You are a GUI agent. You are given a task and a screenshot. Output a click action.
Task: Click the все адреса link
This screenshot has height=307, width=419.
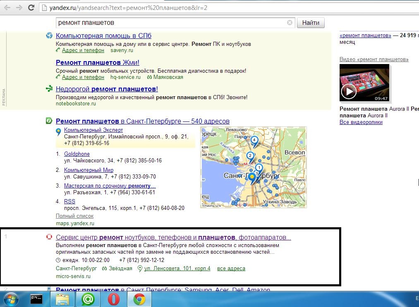point(231,269)
